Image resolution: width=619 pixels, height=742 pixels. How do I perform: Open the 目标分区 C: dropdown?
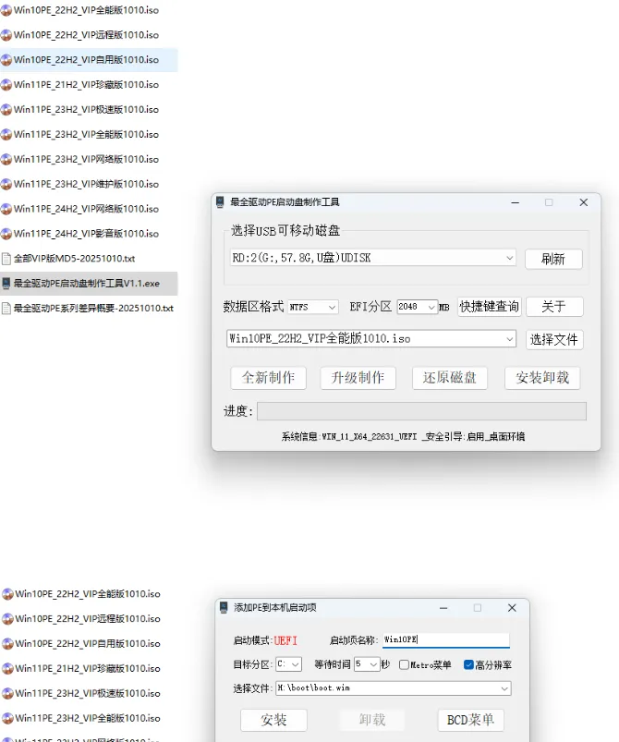[x=288, y=664]
